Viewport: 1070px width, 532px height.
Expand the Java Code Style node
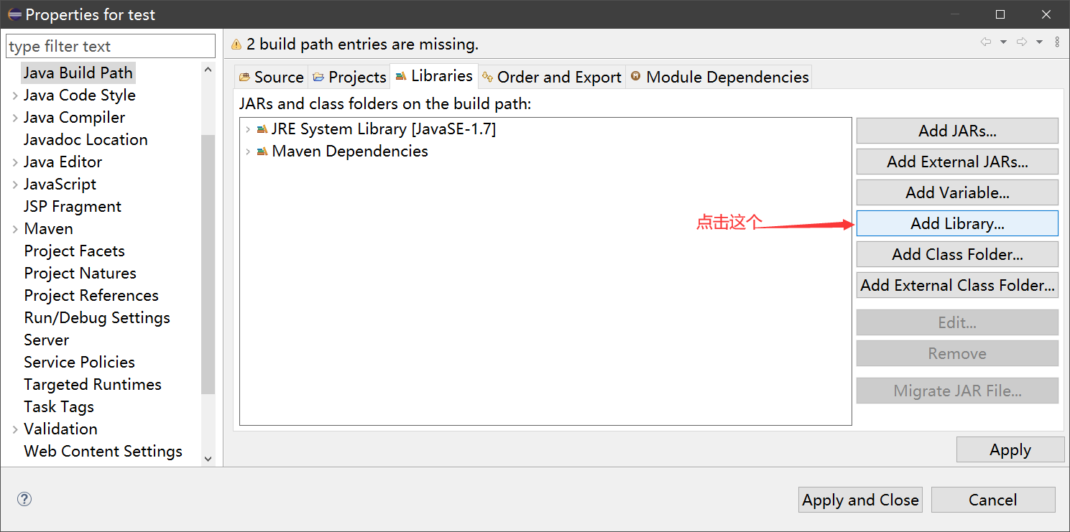coord(15,95)
